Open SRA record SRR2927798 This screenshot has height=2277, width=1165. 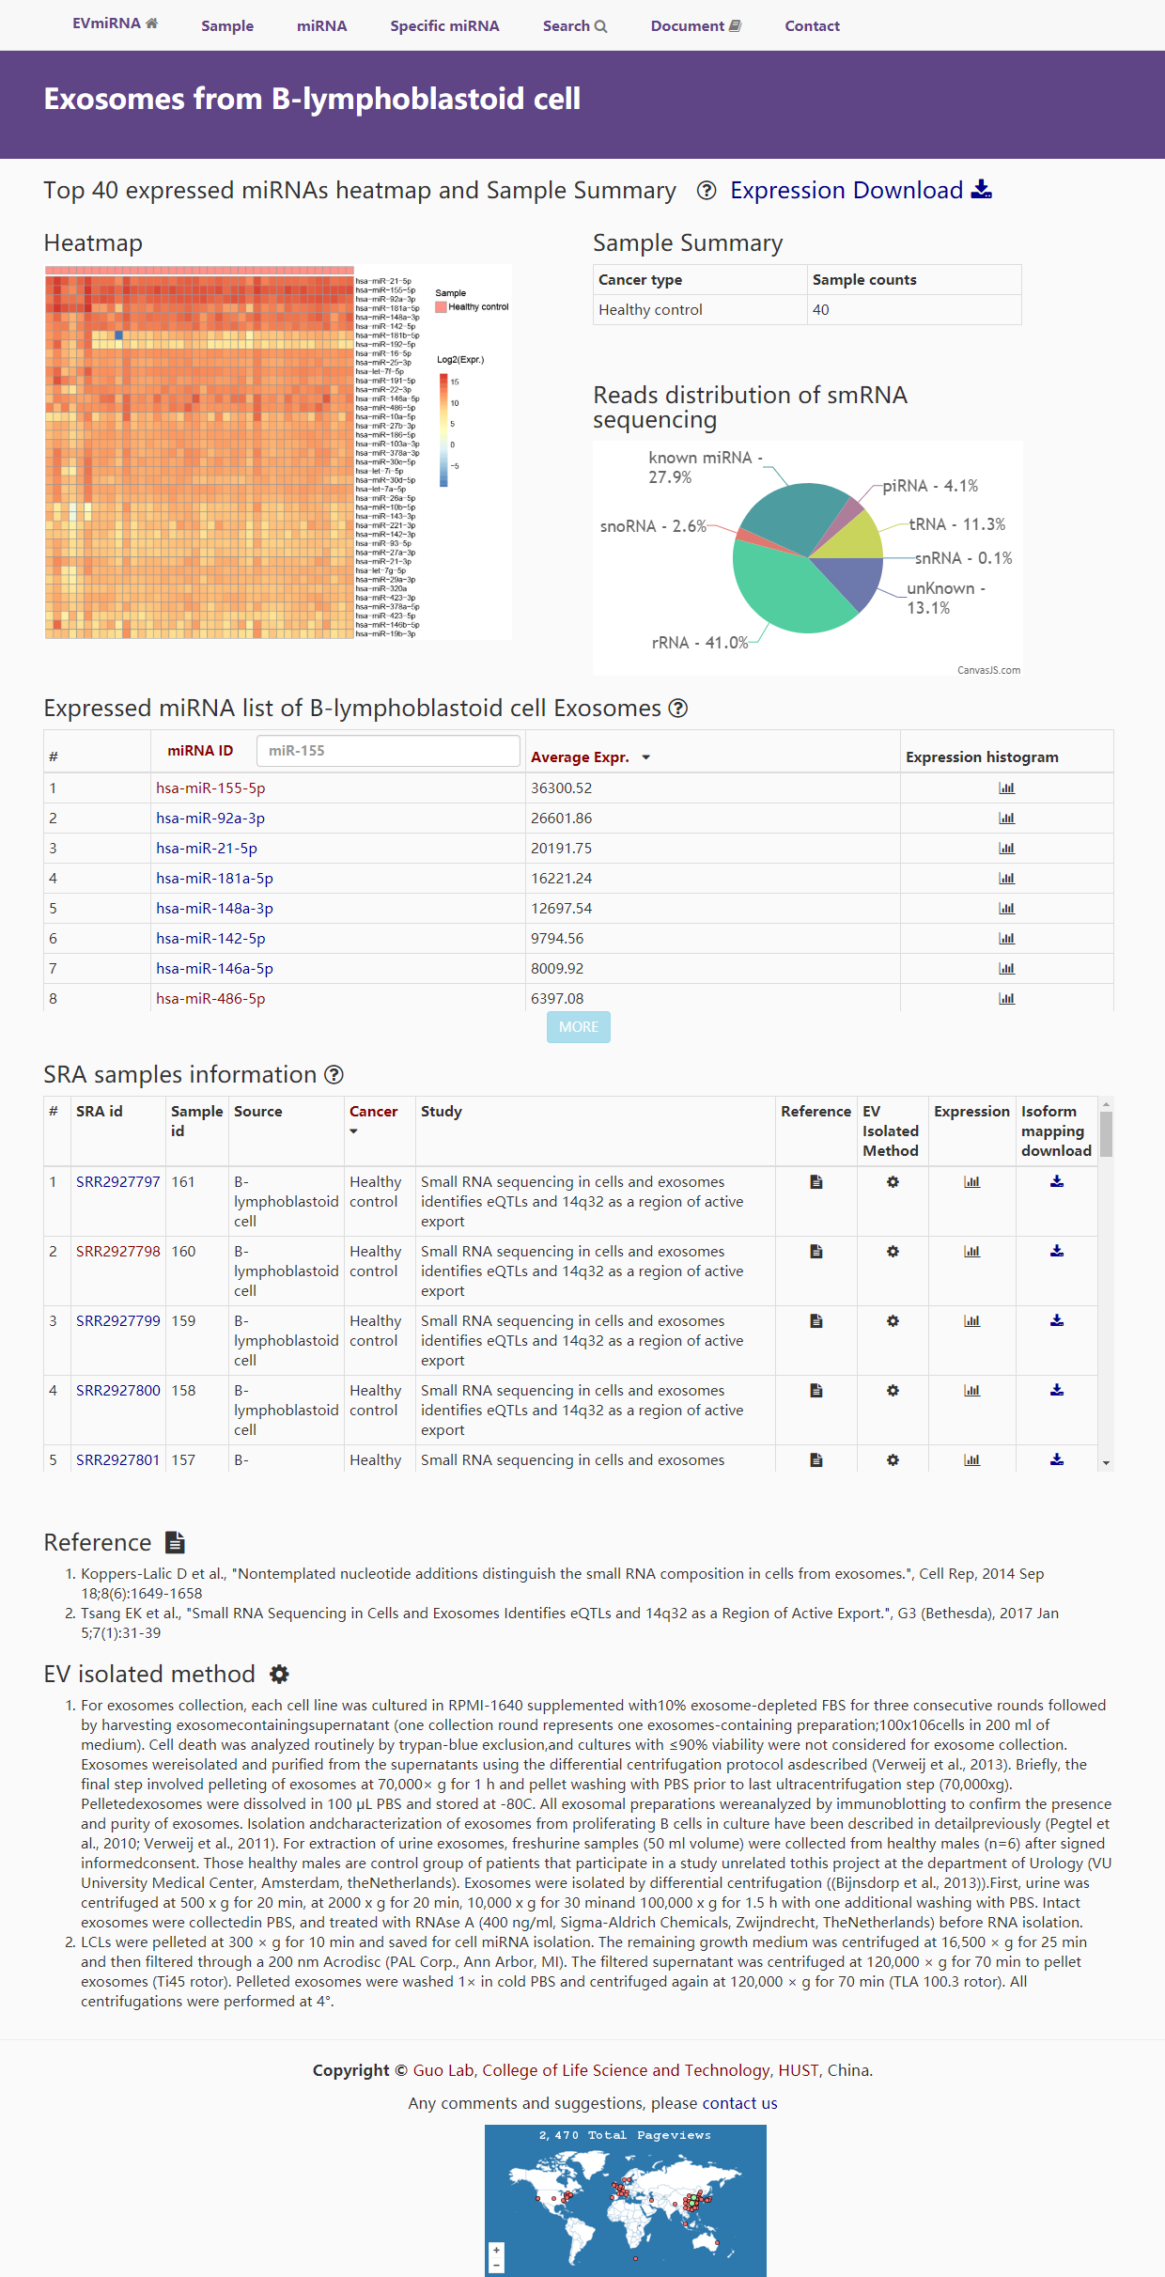click(118, 1252)
